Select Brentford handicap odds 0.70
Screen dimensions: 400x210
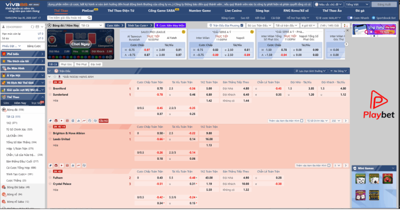coord(150,89)
